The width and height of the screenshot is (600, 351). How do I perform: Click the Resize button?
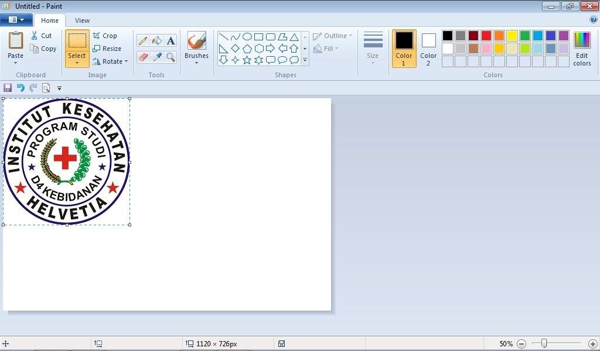(x=107, y=49)
